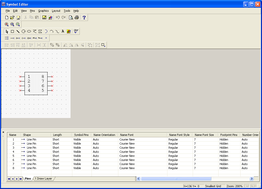Click the Smallest Grid status bar entry
This screenshot has width=262, height=189.
[x=215, y=186]
